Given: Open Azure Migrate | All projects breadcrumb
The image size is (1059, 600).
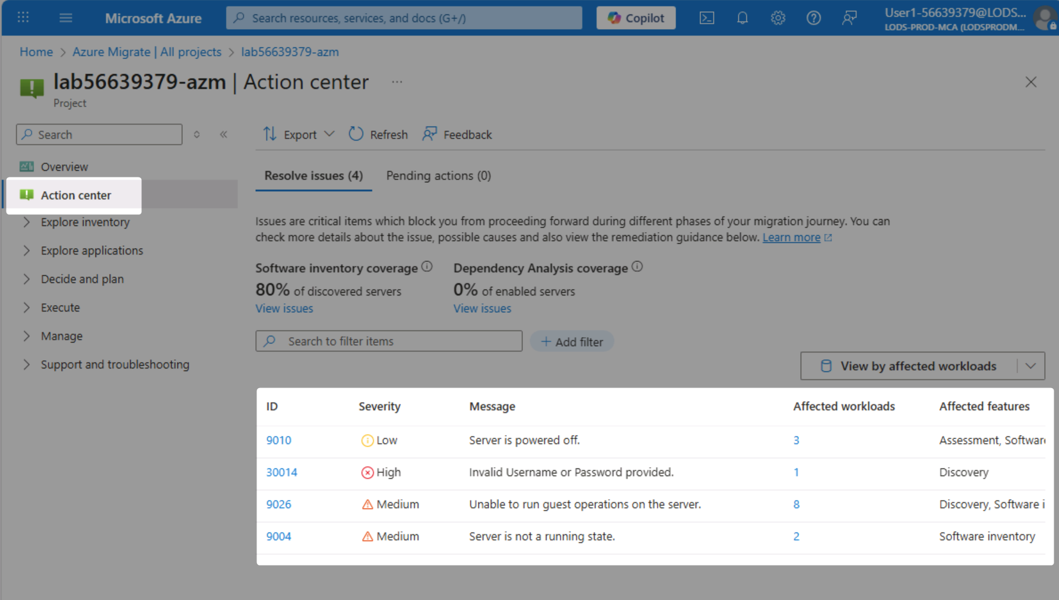Looking at the screenshot, I should point(147,52).
